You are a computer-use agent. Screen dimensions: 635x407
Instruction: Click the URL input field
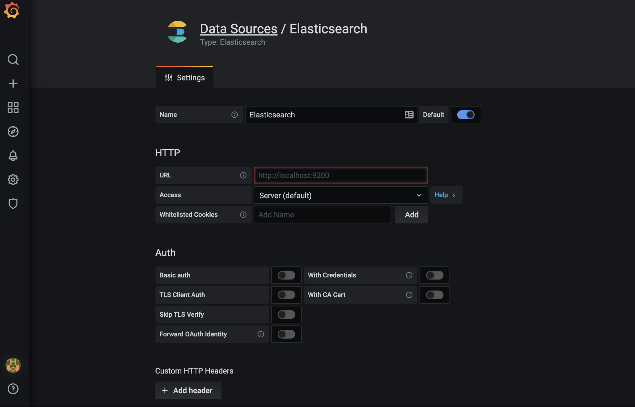(341, 175)
